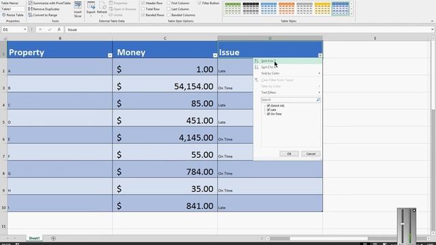Screen dimensions: 436x245
Task: Open Insert Slicer
Action: pyautogui.click(x=78, y=10)
